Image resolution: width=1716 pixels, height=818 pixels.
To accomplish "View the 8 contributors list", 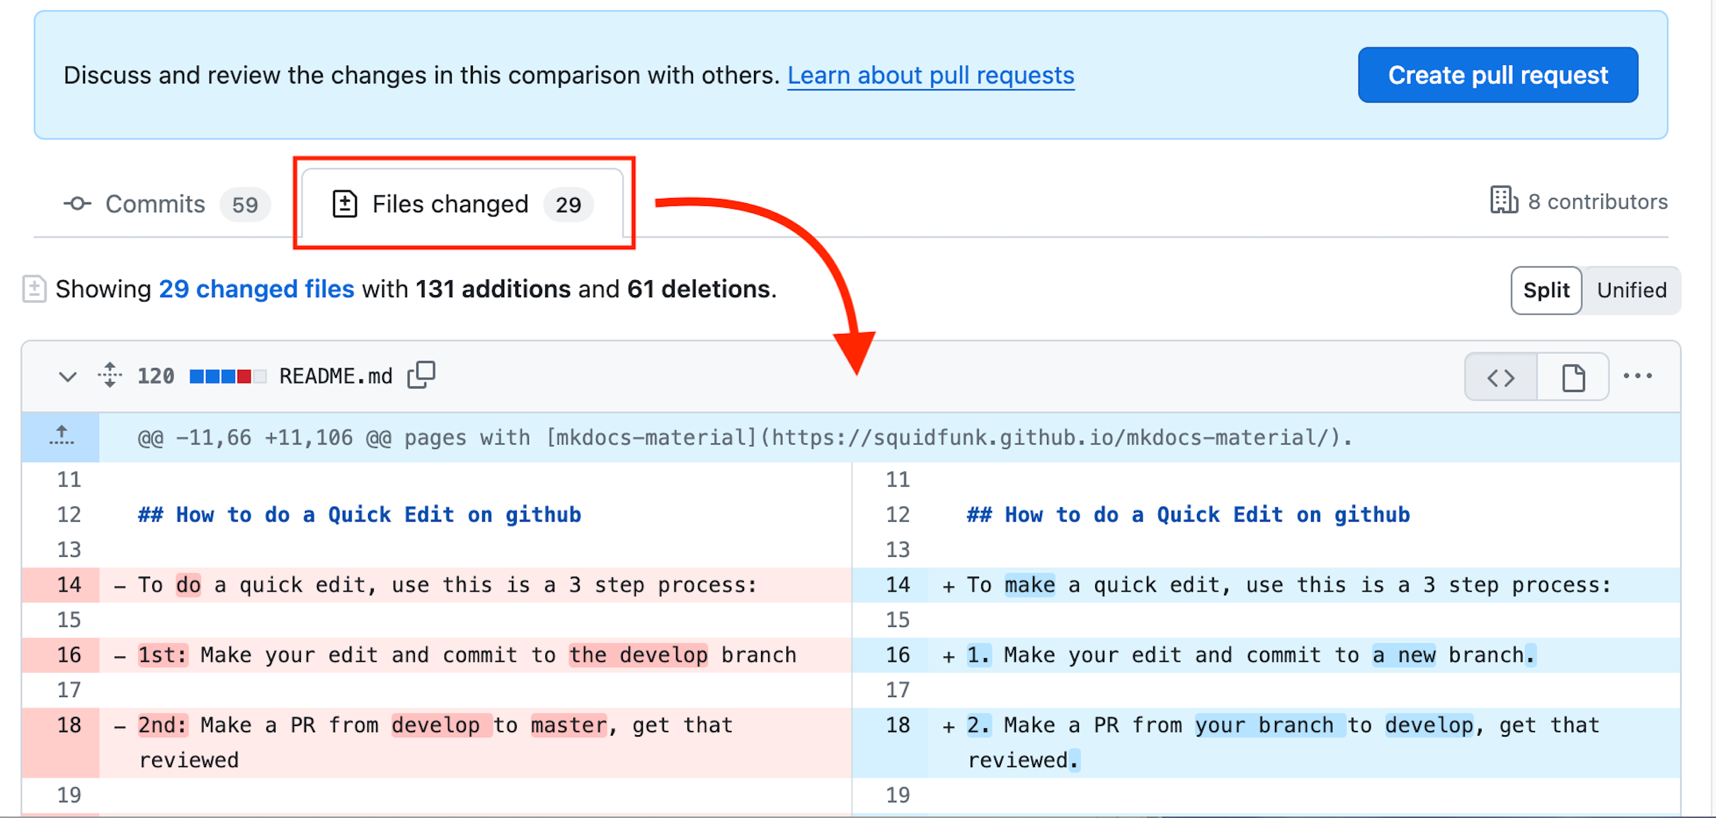I will tap(1579, 202).
